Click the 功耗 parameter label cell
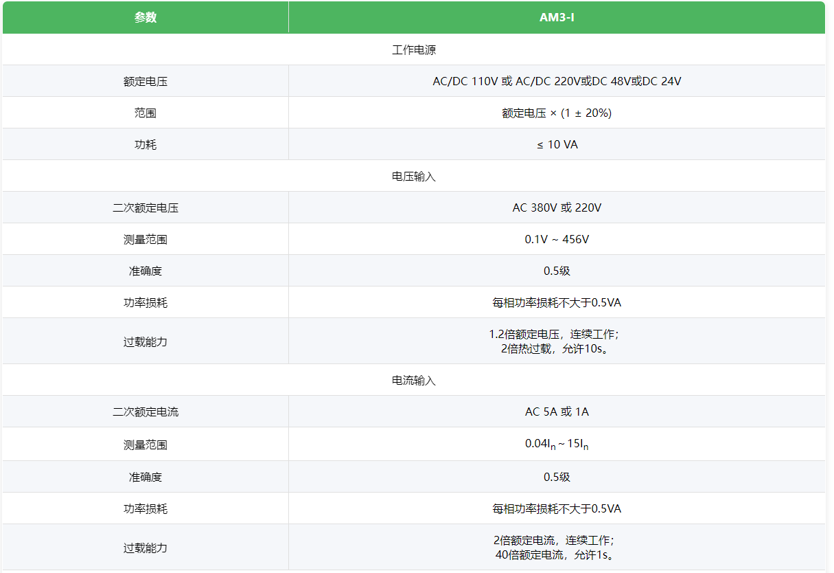 tap(146, 144)
